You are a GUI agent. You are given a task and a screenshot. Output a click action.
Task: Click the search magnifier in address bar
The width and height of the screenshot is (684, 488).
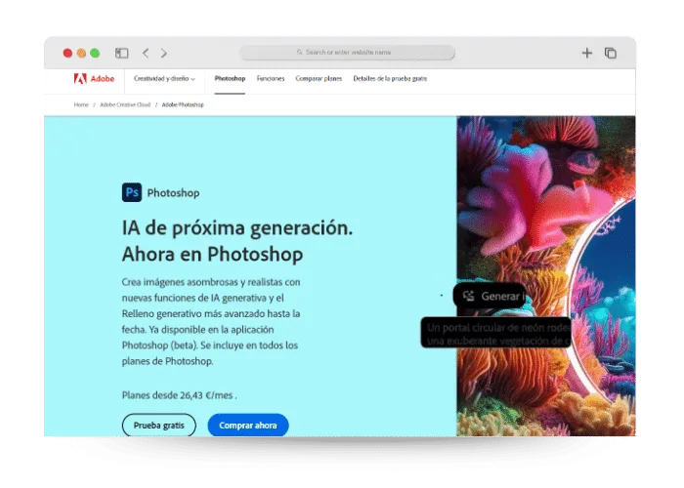click(300, 53)
